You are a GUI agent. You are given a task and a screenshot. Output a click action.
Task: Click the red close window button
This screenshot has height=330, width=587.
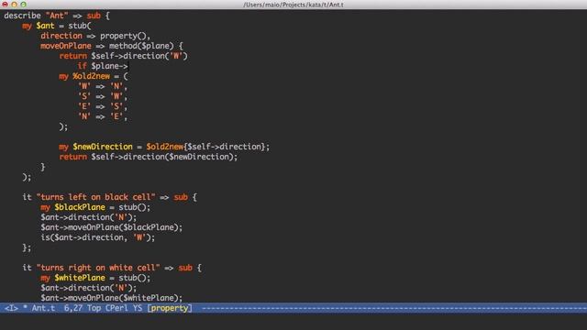(x=5, y=5)
